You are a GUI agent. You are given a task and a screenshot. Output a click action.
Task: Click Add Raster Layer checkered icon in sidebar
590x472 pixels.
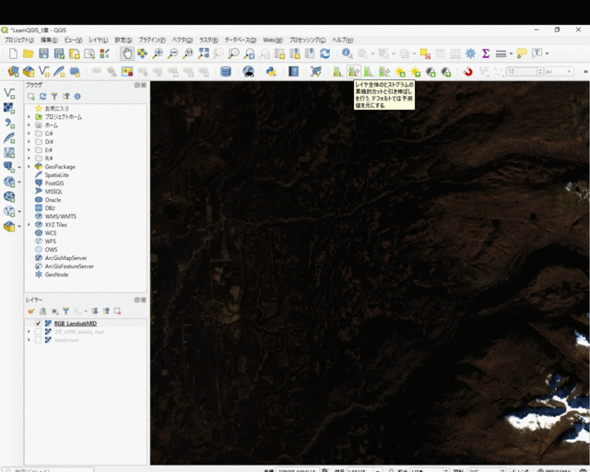tap(9, 108)
